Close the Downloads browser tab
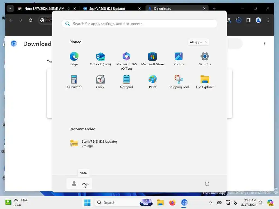 (x=204, y=8)
